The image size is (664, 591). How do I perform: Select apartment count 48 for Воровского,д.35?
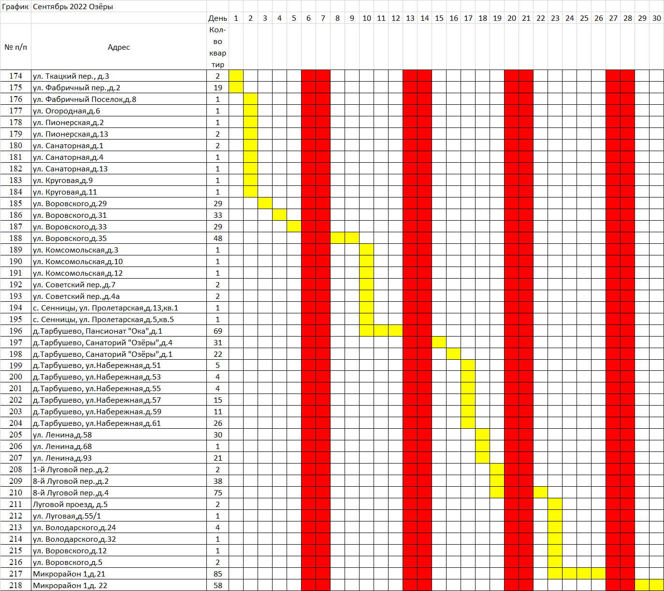218,238
